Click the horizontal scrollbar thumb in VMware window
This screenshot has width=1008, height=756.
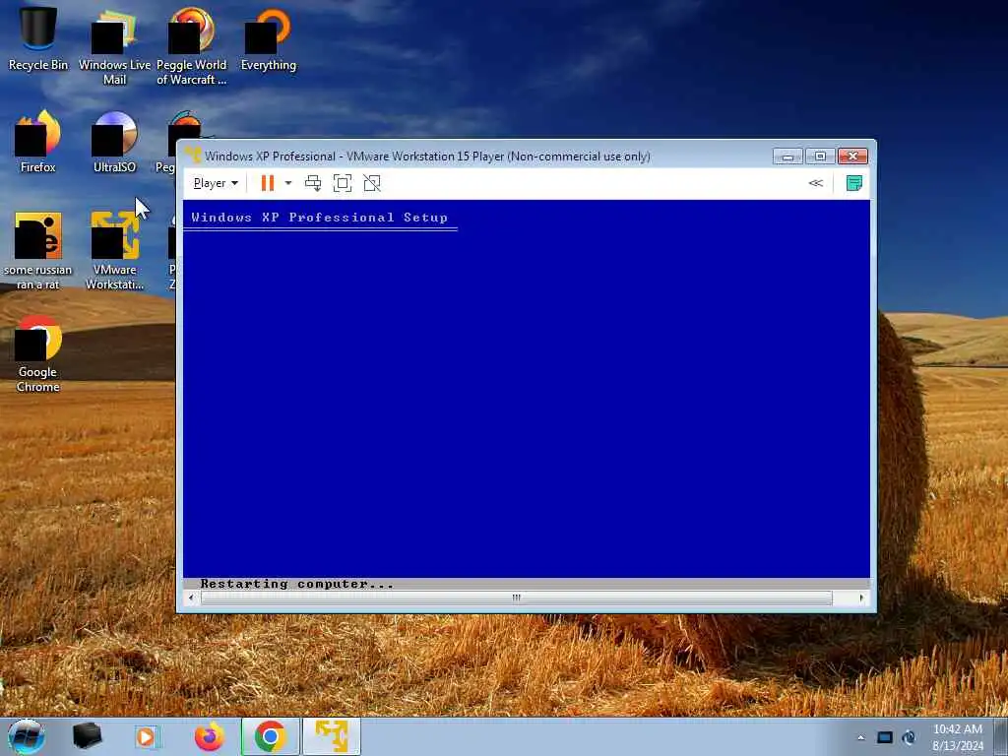pyautogui.click(x=516, y=598)
